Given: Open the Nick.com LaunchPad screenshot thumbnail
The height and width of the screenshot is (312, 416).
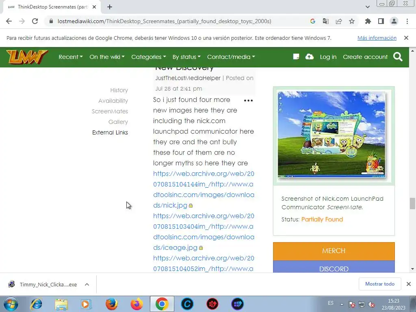Looking at the screenshot, I should tap(331, 135).
